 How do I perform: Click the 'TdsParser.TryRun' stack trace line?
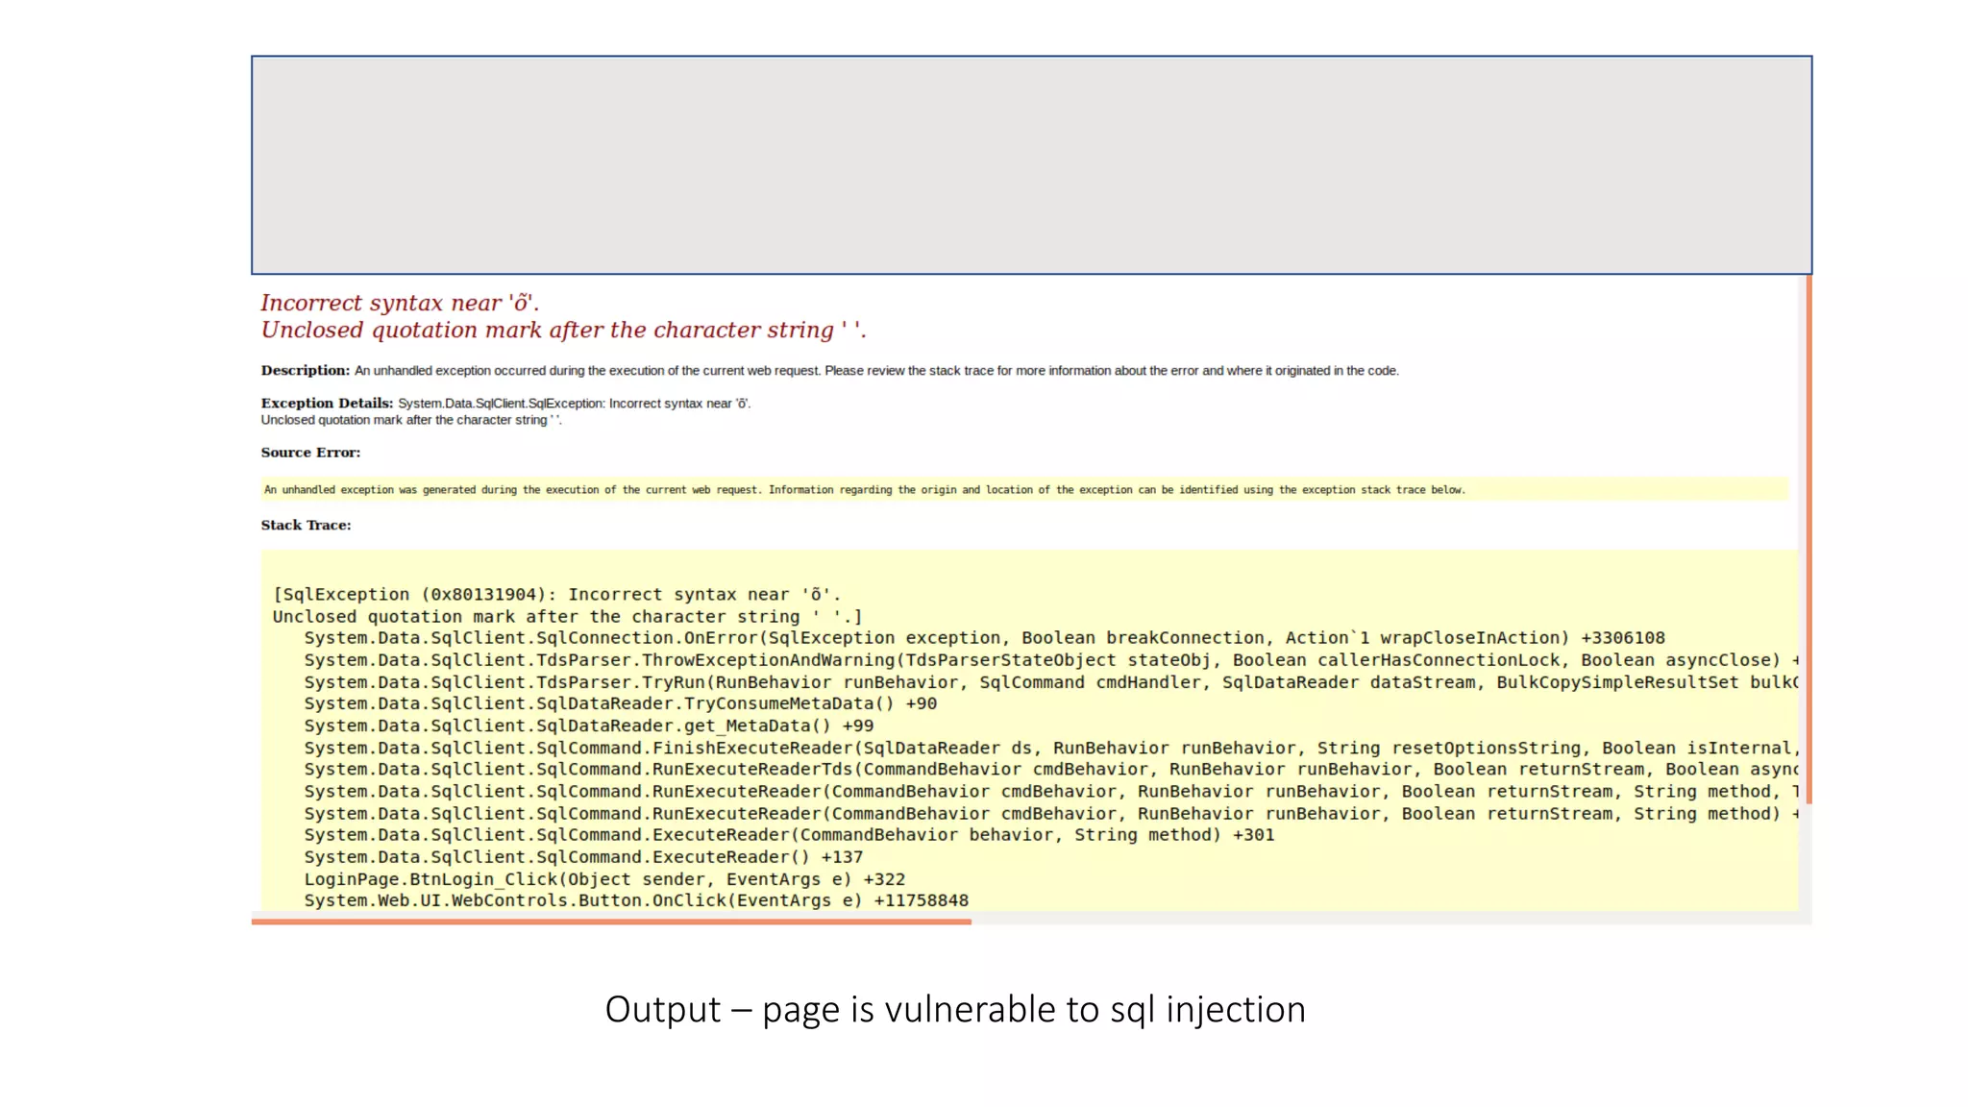1051,682
